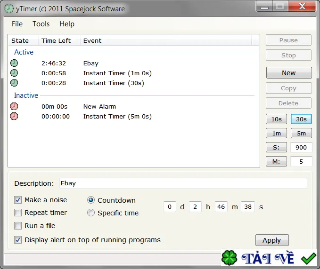Click the red clock icon for Instant Timer (5m 0s)

point(14,116)
